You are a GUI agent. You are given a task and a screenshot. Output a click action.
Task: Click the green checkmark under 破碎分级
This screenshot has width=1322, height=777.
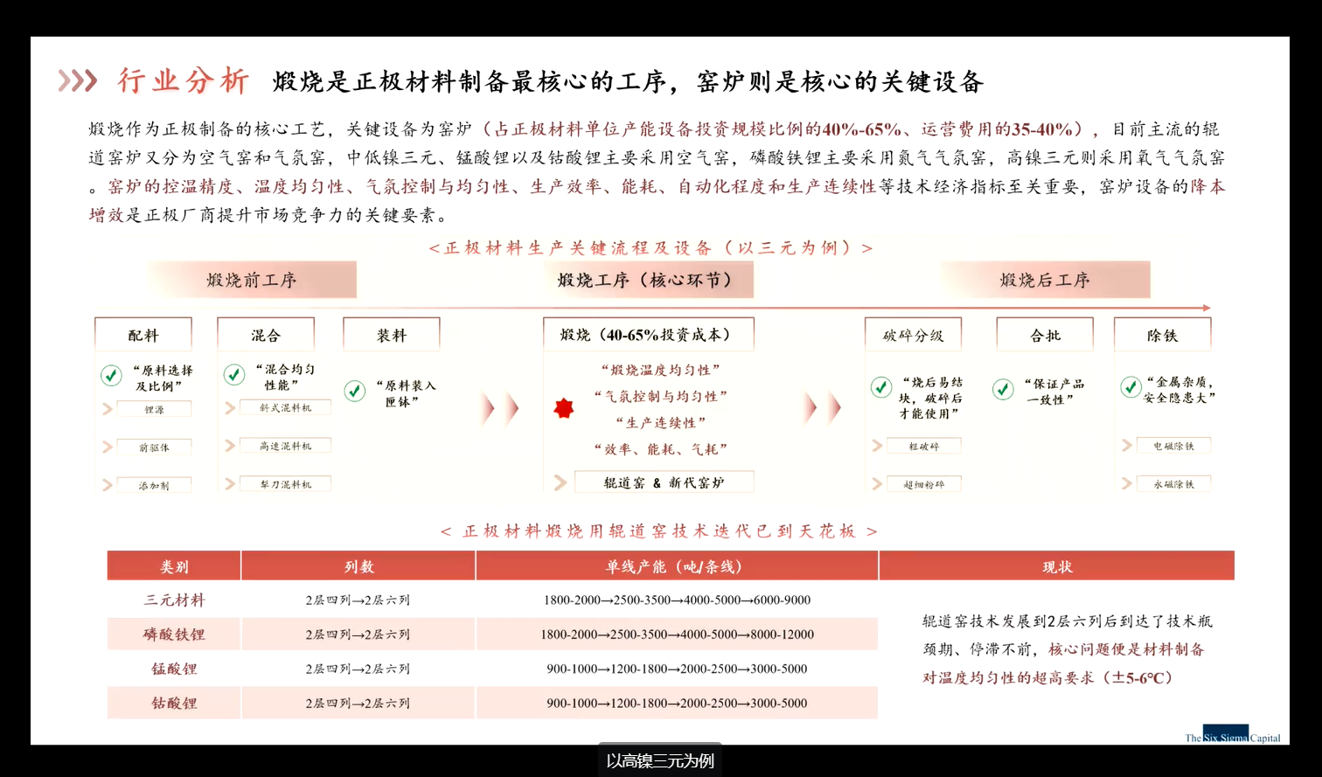881,386
